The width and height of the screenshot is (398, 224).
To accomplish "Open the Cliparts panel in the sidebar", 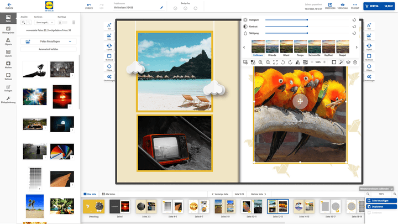I will point(8,42).
